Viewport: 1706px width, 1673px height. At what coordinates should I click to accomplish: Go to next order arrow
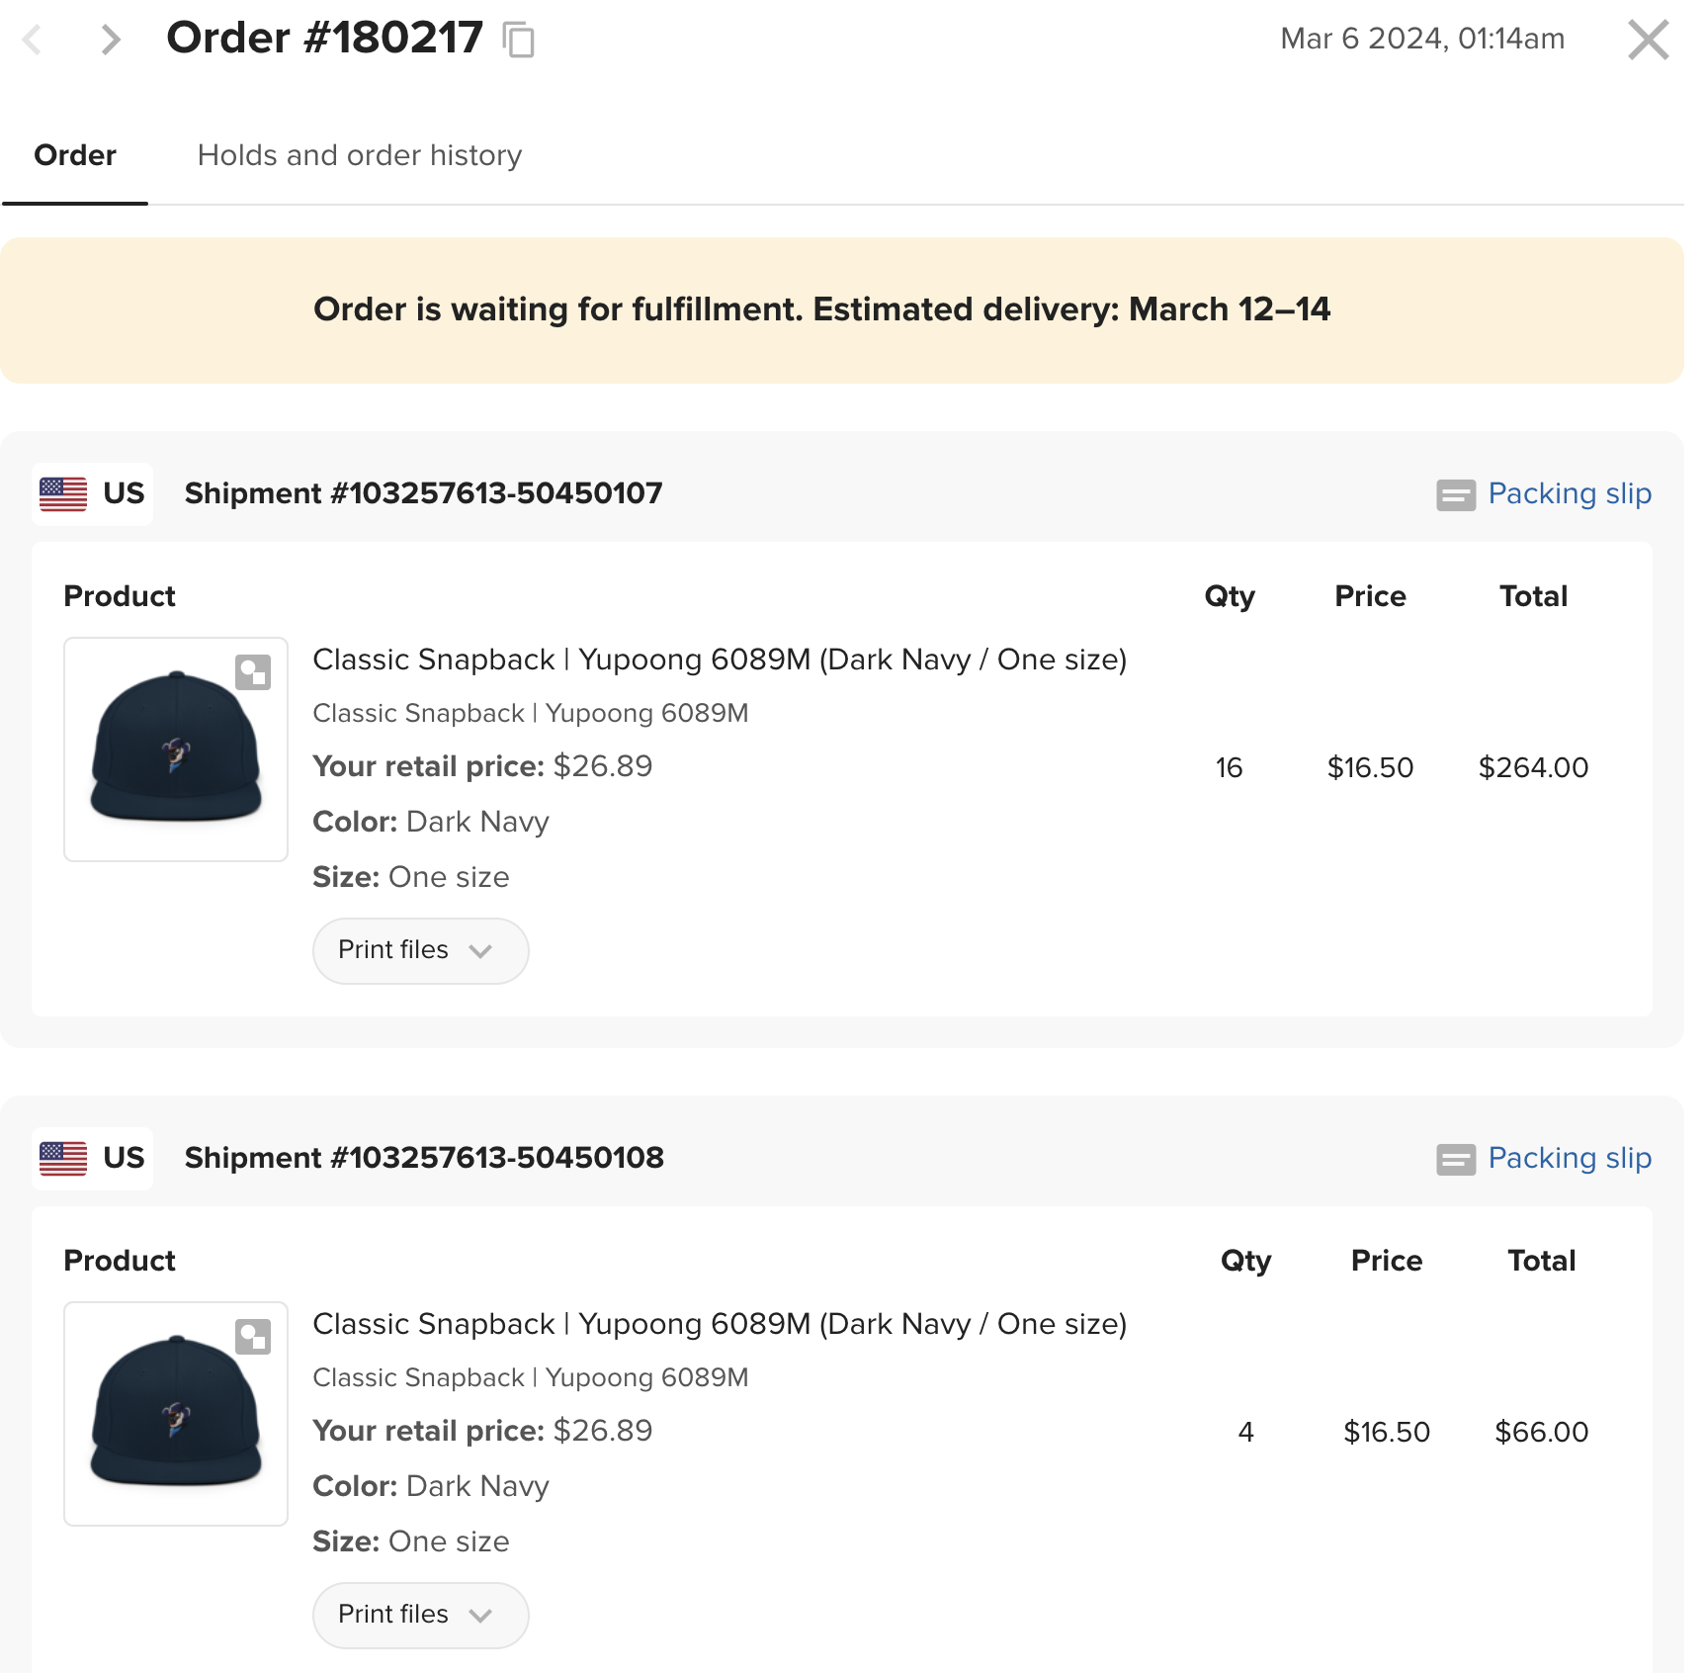[x=111, y=41]
